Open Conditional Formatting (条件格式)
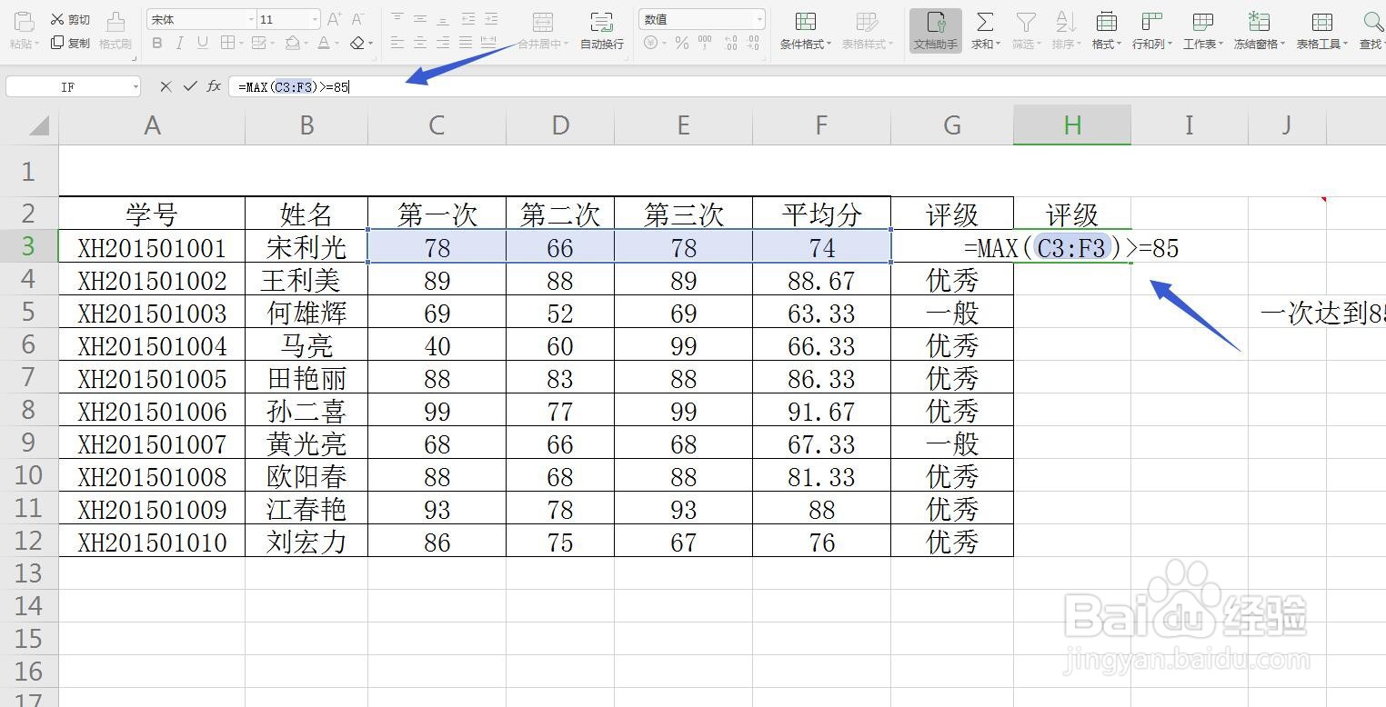 pos(805,30)
